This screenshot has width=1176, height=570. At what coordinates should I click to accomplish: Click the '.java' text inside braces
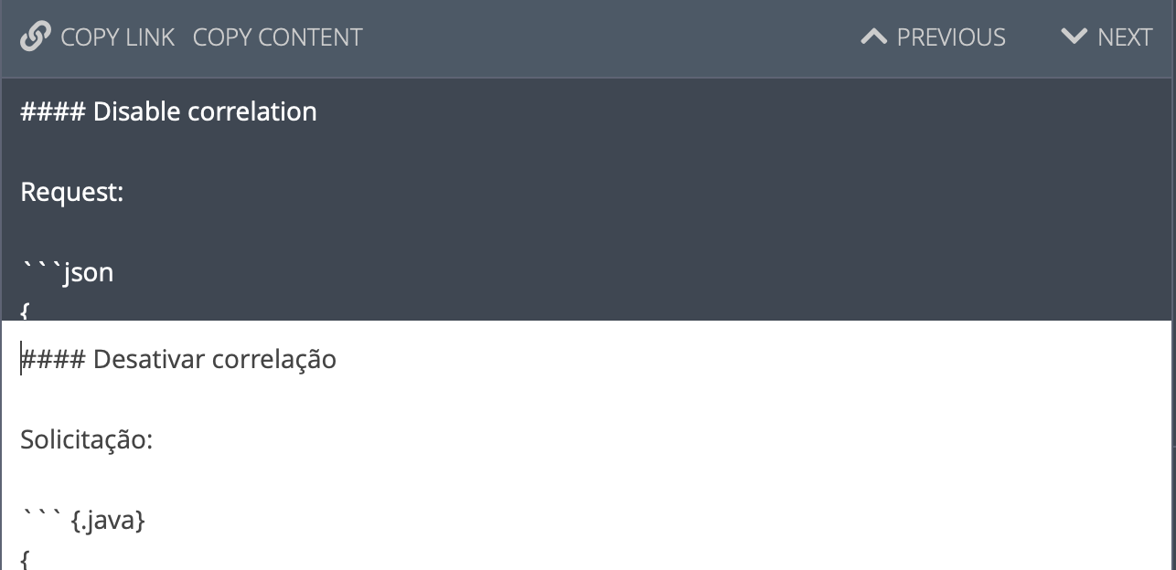coord(108,522)
